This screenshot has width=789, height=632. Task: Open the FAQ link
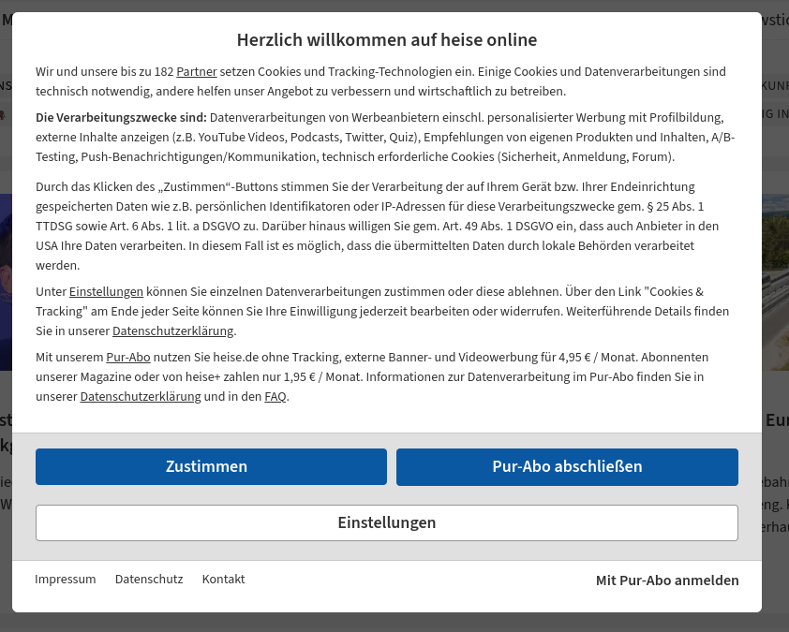coord(275,396)
